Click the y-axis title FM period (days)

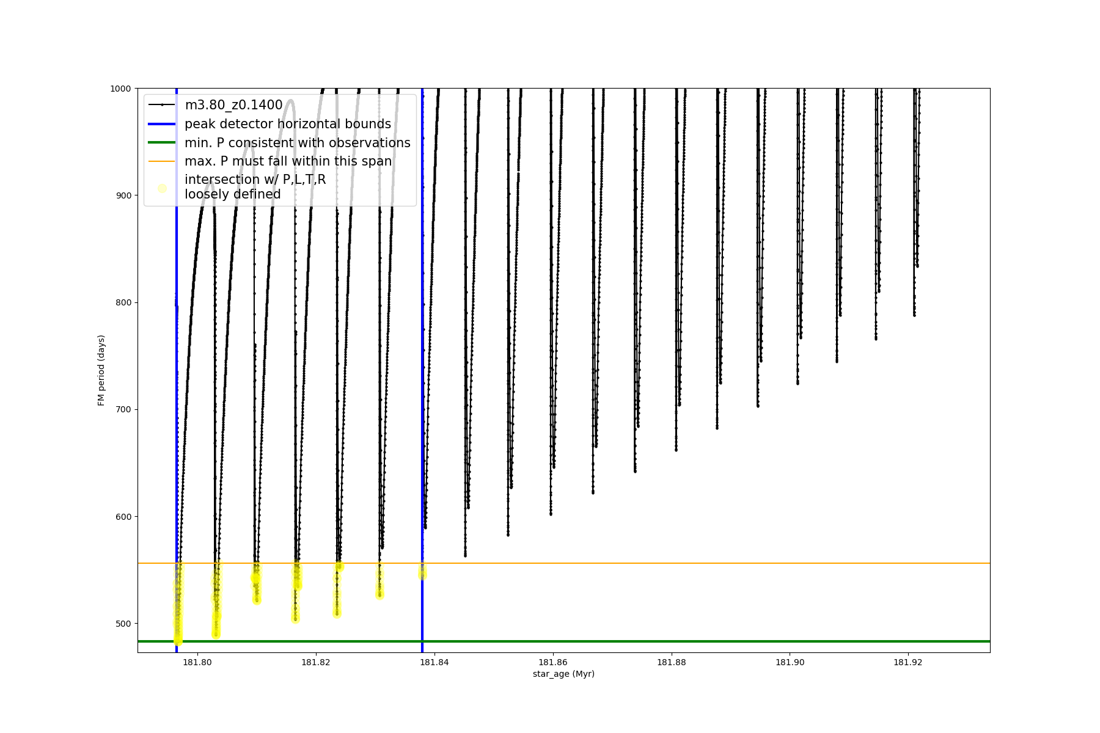(101, 370)
